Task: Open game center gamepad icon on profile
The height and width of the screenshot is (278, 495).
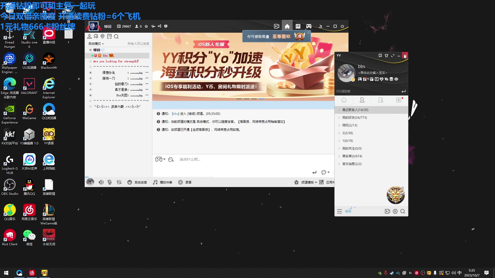Action: (x=360, y=79)
